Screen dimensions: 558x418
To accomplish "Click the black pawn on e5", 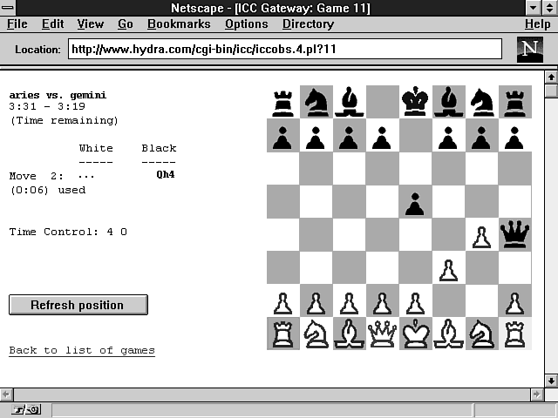I will tap(415, 202).
